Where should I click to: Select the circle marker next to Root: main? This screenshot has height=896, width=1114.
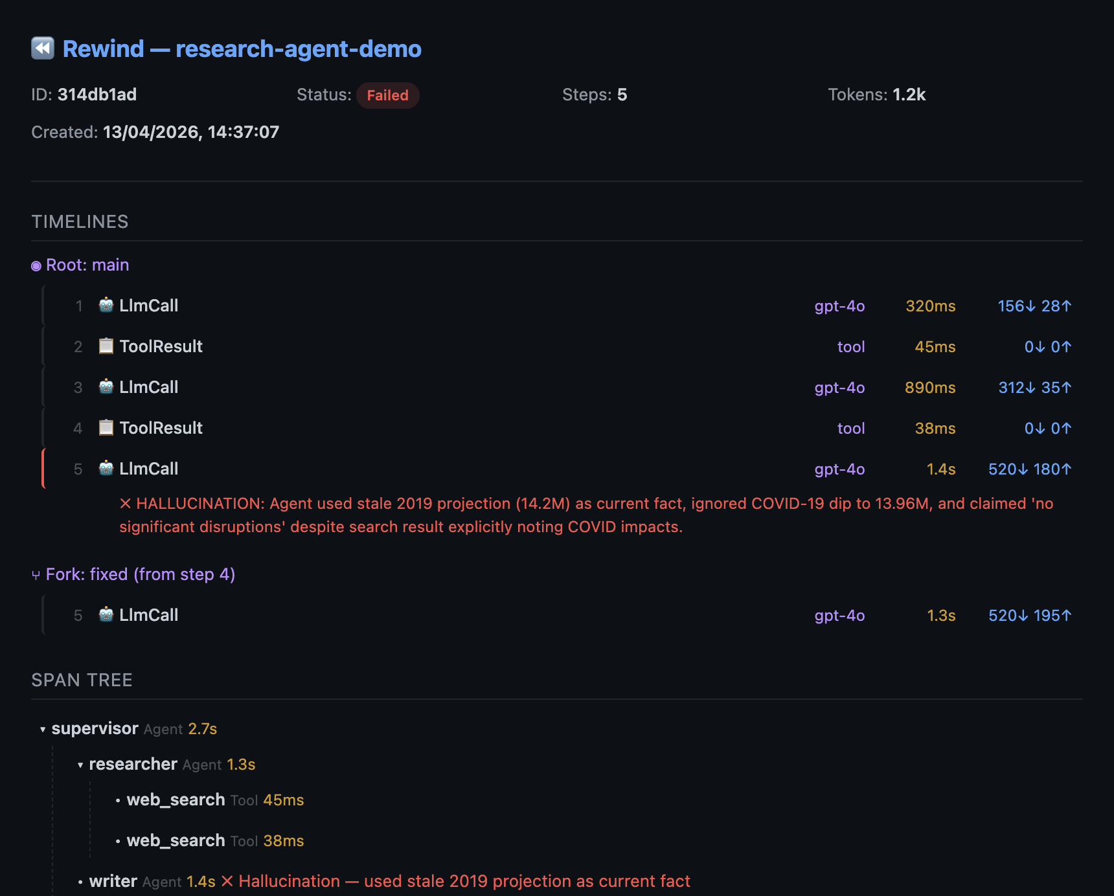pos(36,265)
